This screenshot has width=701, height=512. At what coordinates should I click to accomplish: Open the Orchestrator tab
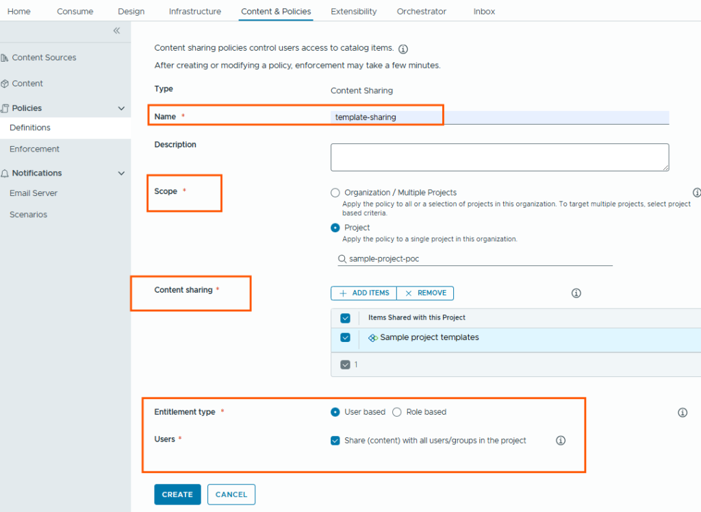[421, 12]
